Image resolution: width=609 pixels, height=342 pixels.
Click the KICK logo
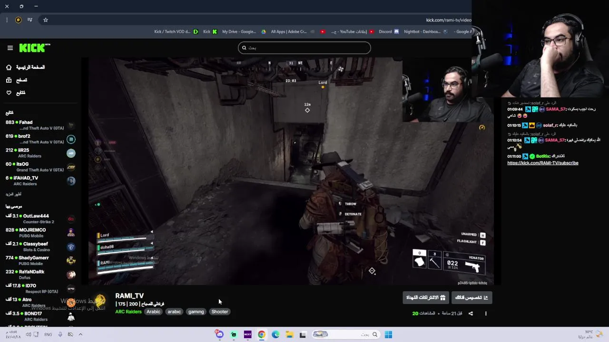(34, 47)
